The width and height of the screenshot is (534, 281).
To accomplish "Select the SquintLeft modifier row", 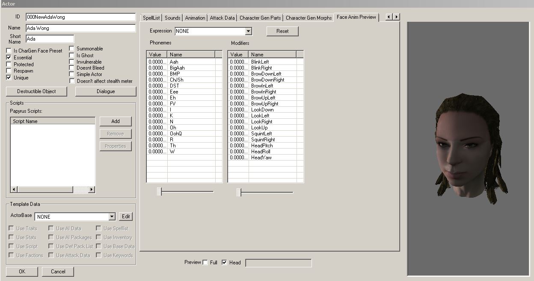I will [266, 134].
